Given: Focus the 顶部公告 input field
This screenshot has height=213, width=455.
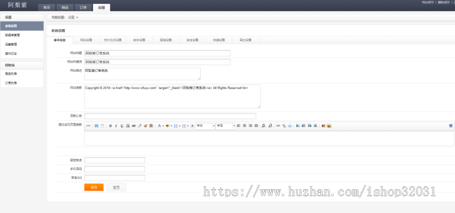Looking at the screenshot, I should coord(170,116).
